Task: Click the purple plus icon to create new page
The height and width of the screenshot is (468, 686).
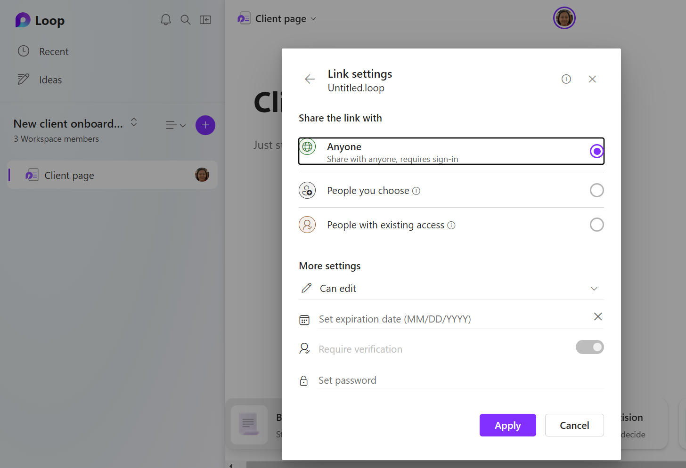Action: tap(205, 125)
